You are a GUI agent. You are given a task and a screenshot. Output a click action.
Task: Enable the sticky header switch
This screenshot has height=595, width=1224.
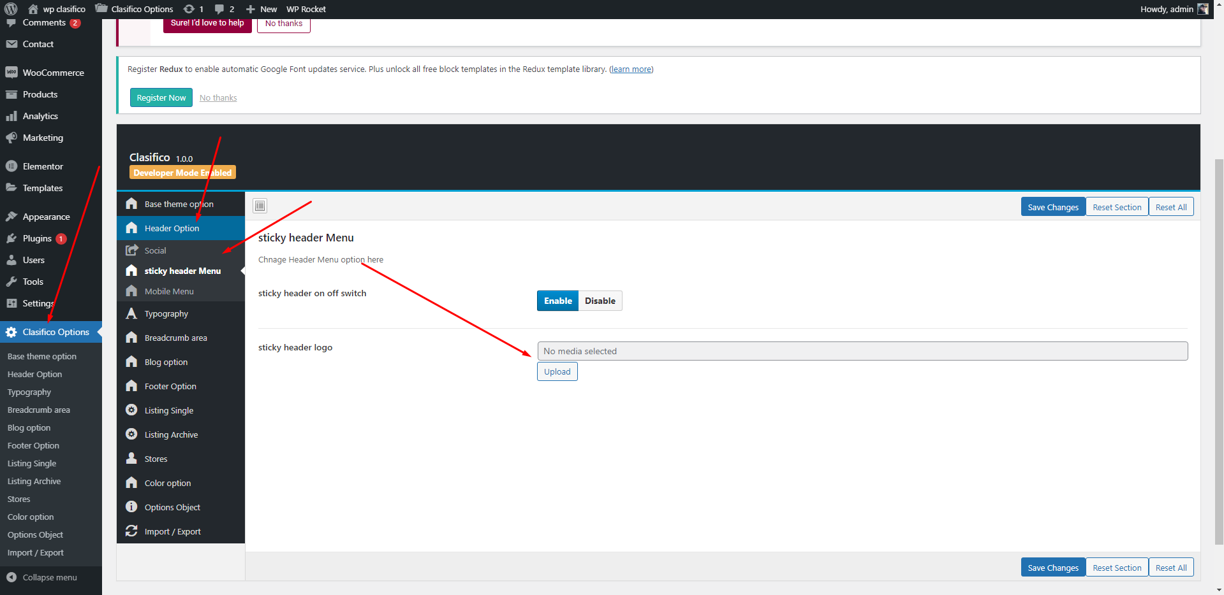coord(557,301)
